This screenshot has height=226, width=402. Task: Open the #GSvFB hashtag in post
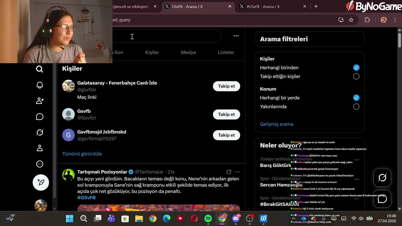86,197
